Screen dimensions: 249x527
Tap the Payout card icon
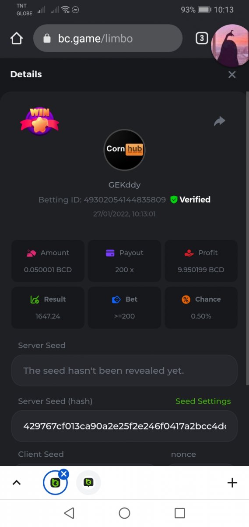(x=110, y=253)
